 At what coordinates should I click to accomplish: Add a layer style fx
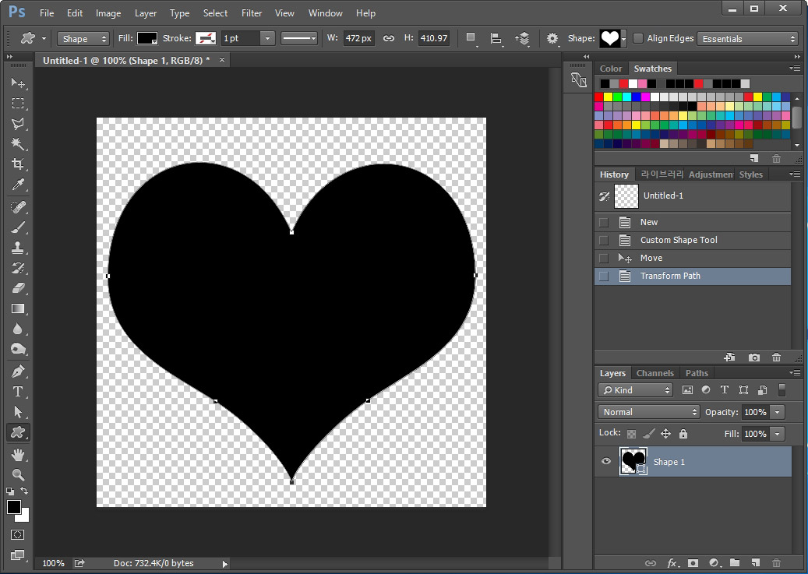click(x=673, y=563)
